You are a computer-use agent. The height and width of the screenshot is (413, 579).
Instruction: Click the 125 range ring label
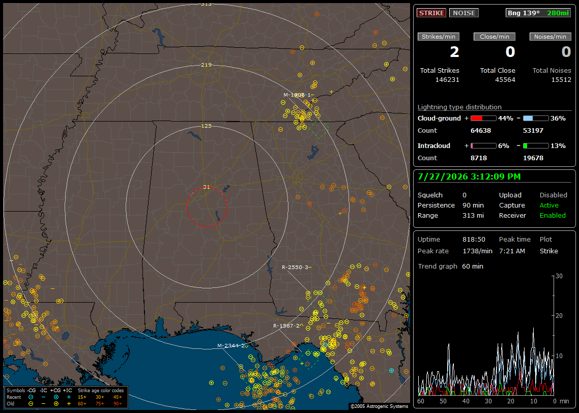click(x=207, y=126)
